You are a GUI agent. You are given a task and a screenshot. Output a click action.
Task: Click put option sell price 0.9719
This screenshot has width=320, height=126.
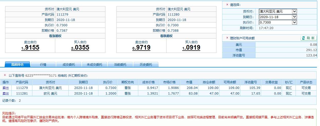click(x=141, y=48)
